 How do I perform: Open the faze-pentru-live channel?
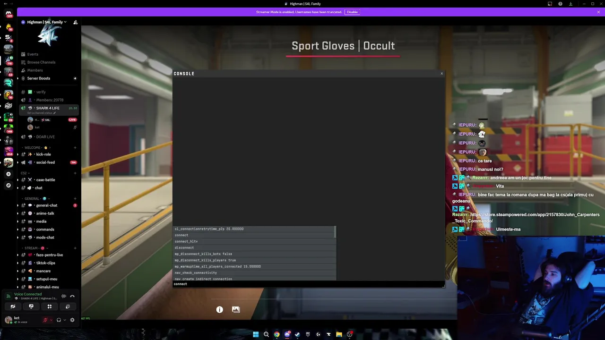49,255
